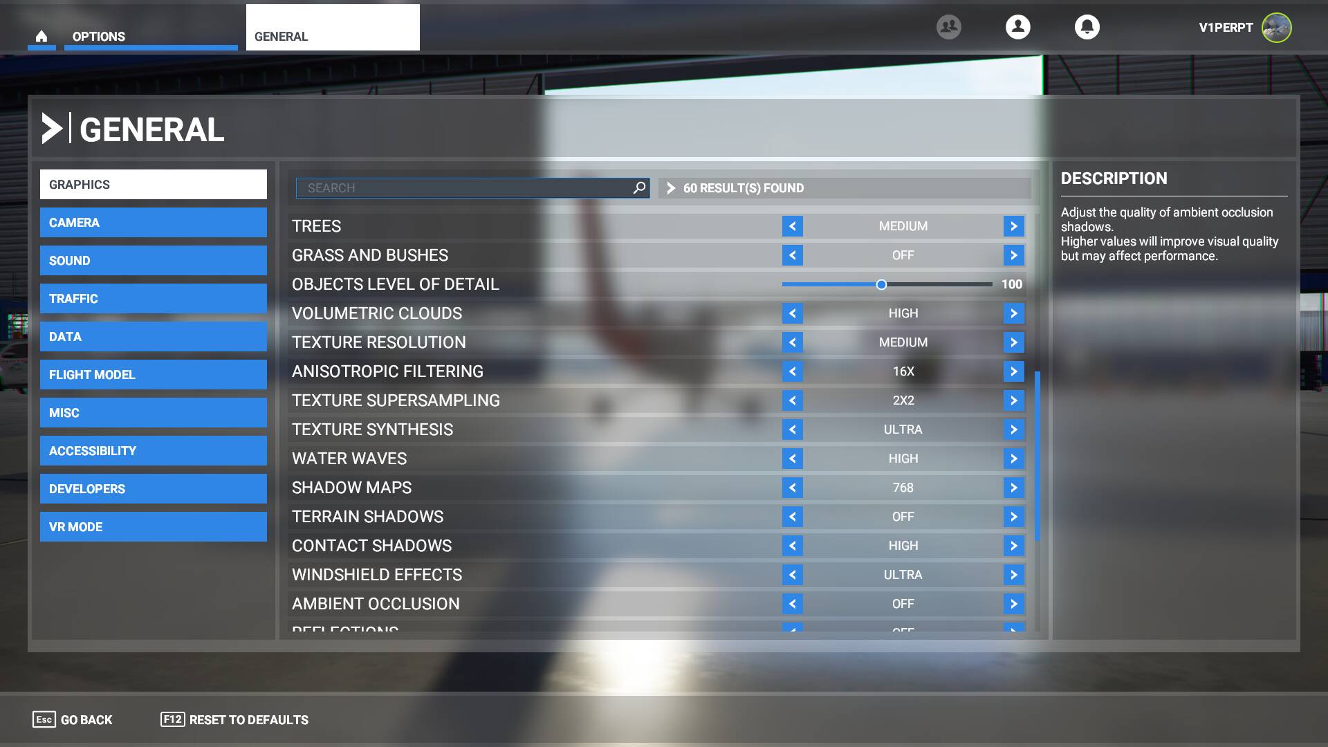Click the V1PERPT profile avatar
This screenshot has height=747, width=1328.
1276,28
